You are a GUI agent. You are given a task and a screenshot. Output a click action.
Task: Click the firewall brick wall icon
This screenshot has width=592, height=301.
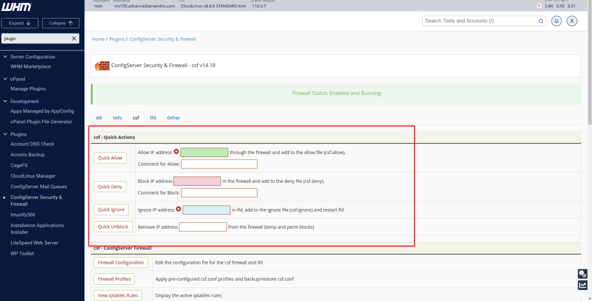102,66
